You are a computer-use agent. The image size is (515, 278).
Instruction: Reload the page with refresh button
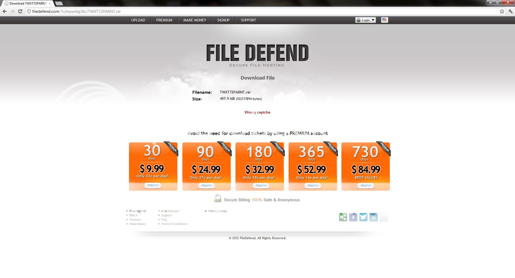(x=20, y=11)
